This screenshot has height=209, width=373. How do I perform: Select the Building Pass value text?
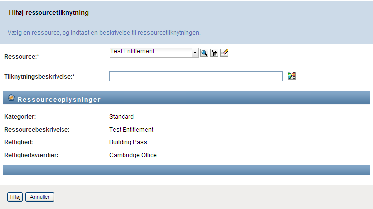point(128,142)
